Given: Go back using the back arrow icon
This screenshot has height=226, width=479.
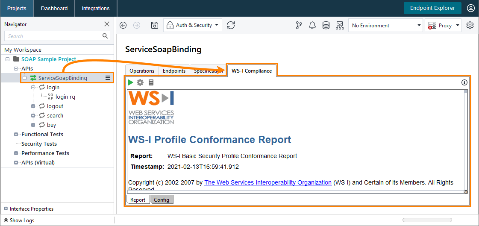Looking at the screenshot, I should [123, 25].
